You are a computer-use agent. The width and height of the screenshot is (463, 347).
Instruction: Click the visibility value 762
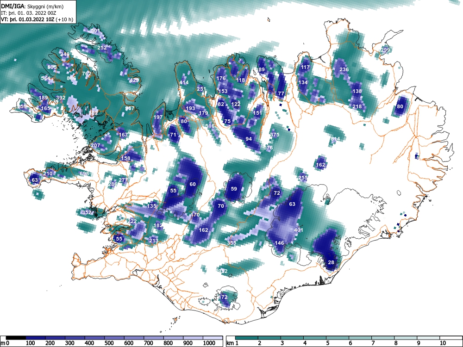coord(87,74)
